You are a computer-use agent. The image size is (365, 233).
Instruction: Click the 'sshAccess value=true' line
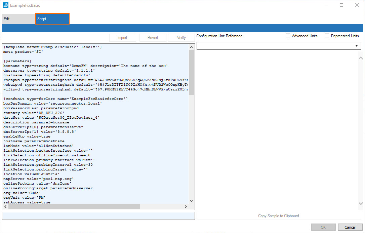(x=27, y=202)
